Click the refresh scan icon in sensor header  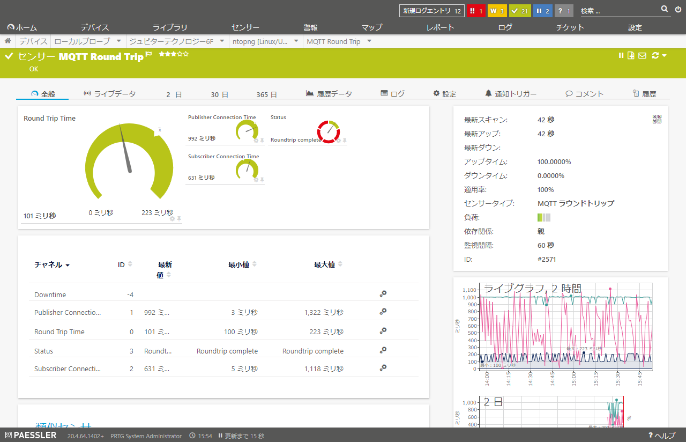[655, 55]
